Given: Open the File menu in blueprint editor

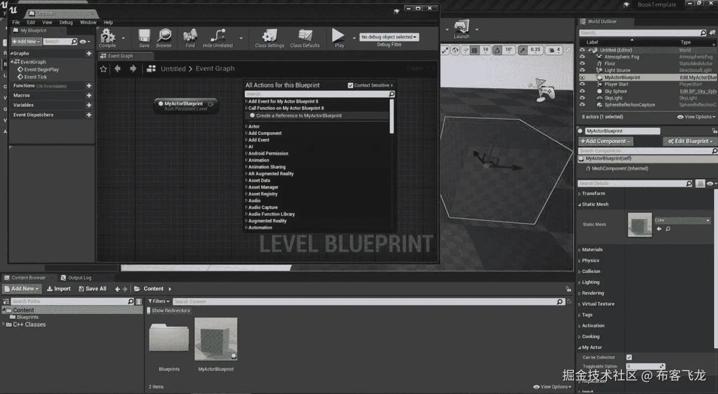Looking at the screenshot, I should [16, 22].
